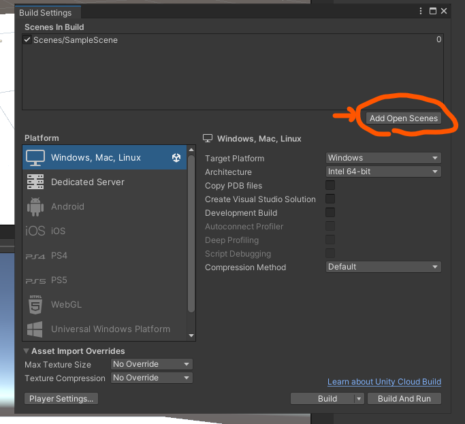Click the PS5 platform logo icon
This screenshot has height=424, width=465.
35,281
